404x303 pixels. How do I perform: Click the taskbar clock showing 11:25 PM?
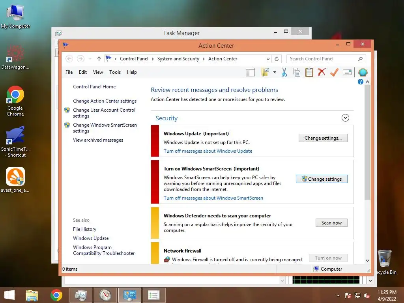[x=387, y=295]
